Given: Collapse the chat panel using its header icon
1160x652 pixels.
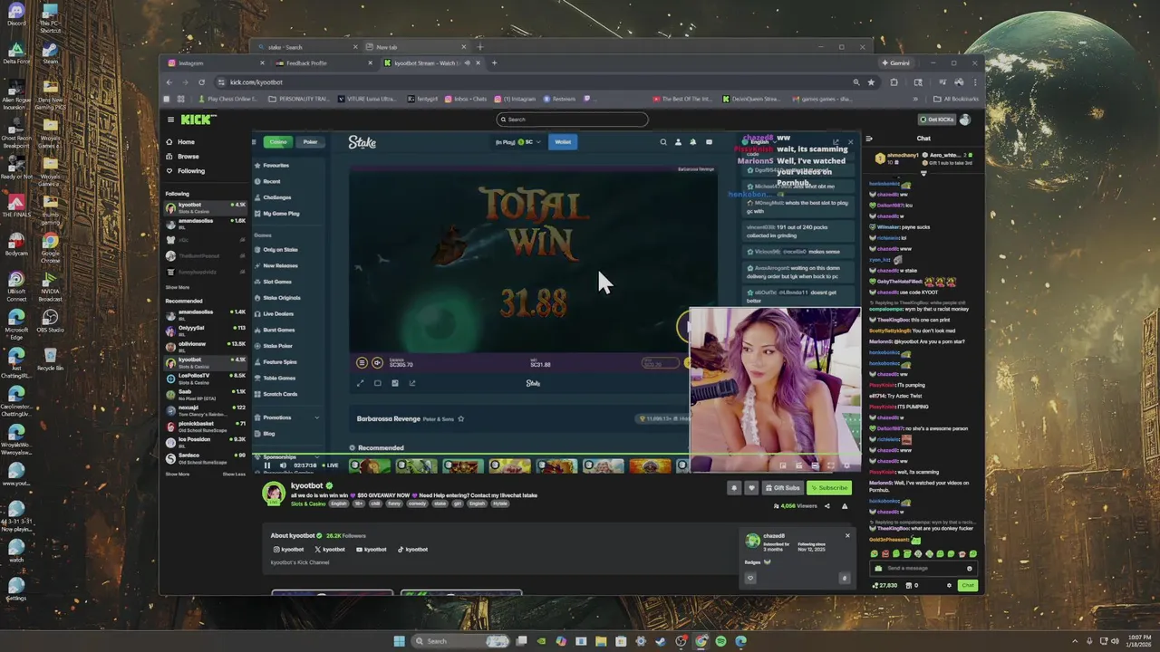Looking at the screenshot, I should pos(869,139).
